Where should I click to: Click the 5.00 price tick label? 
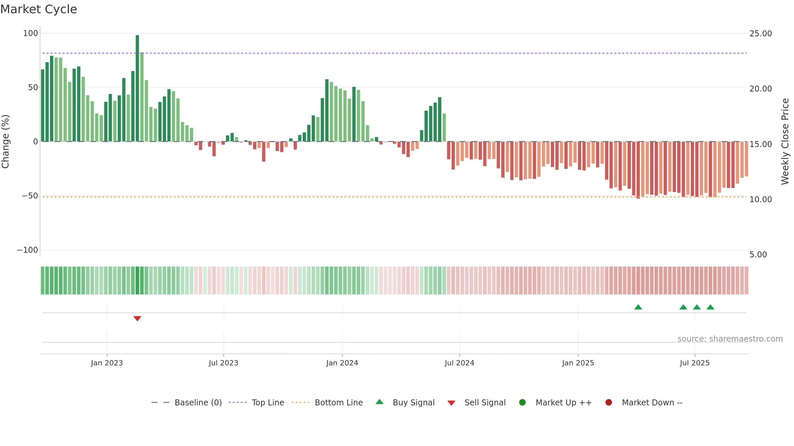tap(758, 254)
